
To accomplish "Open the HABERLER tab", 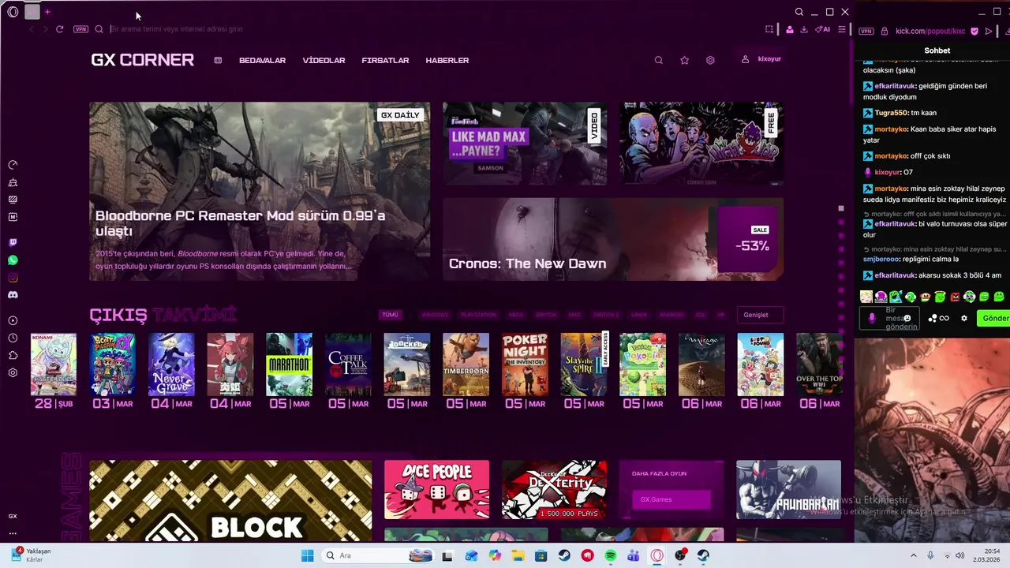I will point(447,60).
